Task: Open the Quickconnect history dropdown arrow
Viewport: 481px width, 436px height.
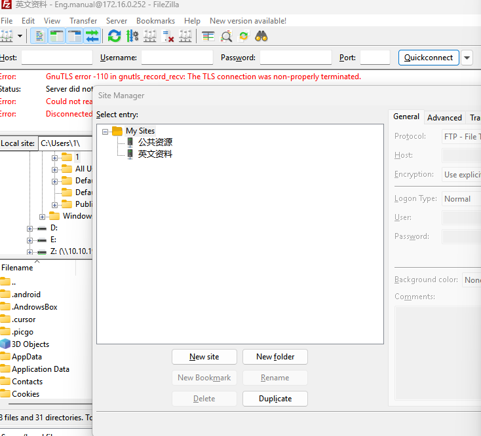Action: (467, 58)
